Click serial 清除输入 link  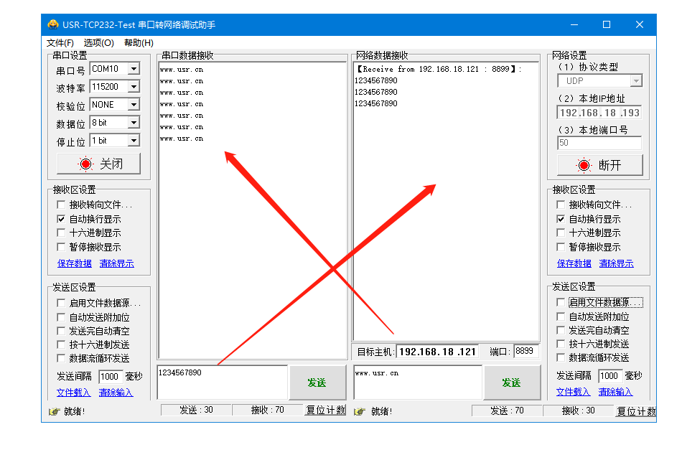click(116, 393)
